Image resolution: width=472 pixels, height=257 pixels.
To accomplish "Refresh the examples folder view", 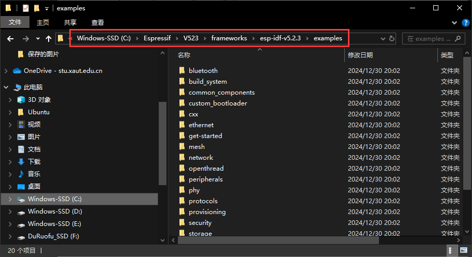I will coord(392,39).
